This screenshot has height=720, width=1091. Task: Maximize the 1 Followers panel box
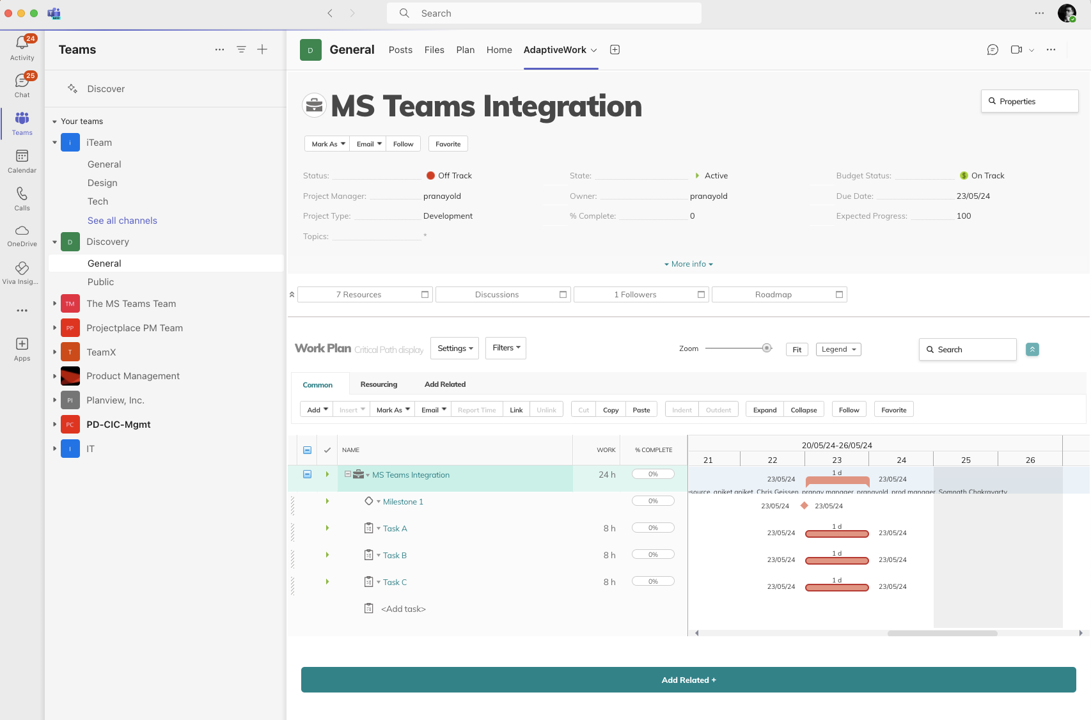pyautogui.click(x=701, y=295)
